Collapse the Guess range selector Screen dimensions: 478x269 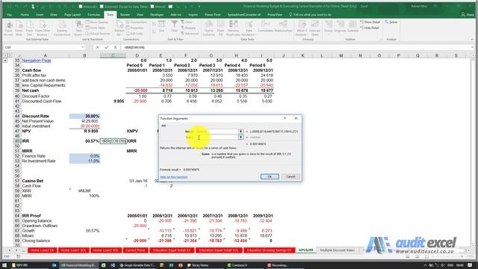pyautogui.click(x=240, y=137)
